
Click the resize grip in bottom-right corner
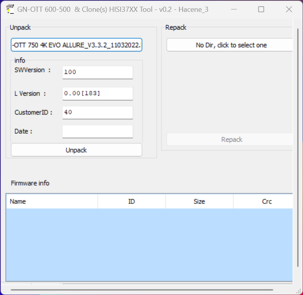(299, 291)
